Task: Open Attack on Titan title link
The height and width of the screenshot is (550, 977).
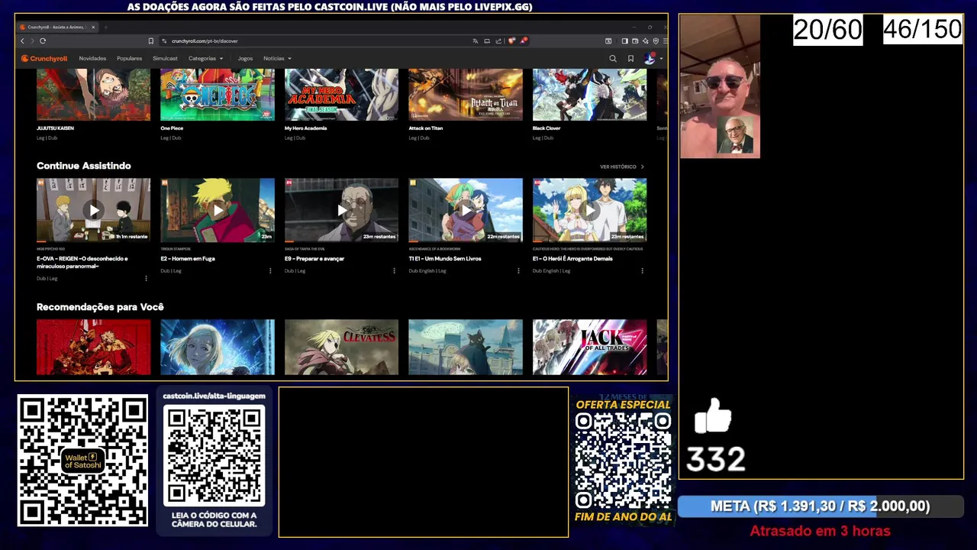Action: click(x=425, y=128)
